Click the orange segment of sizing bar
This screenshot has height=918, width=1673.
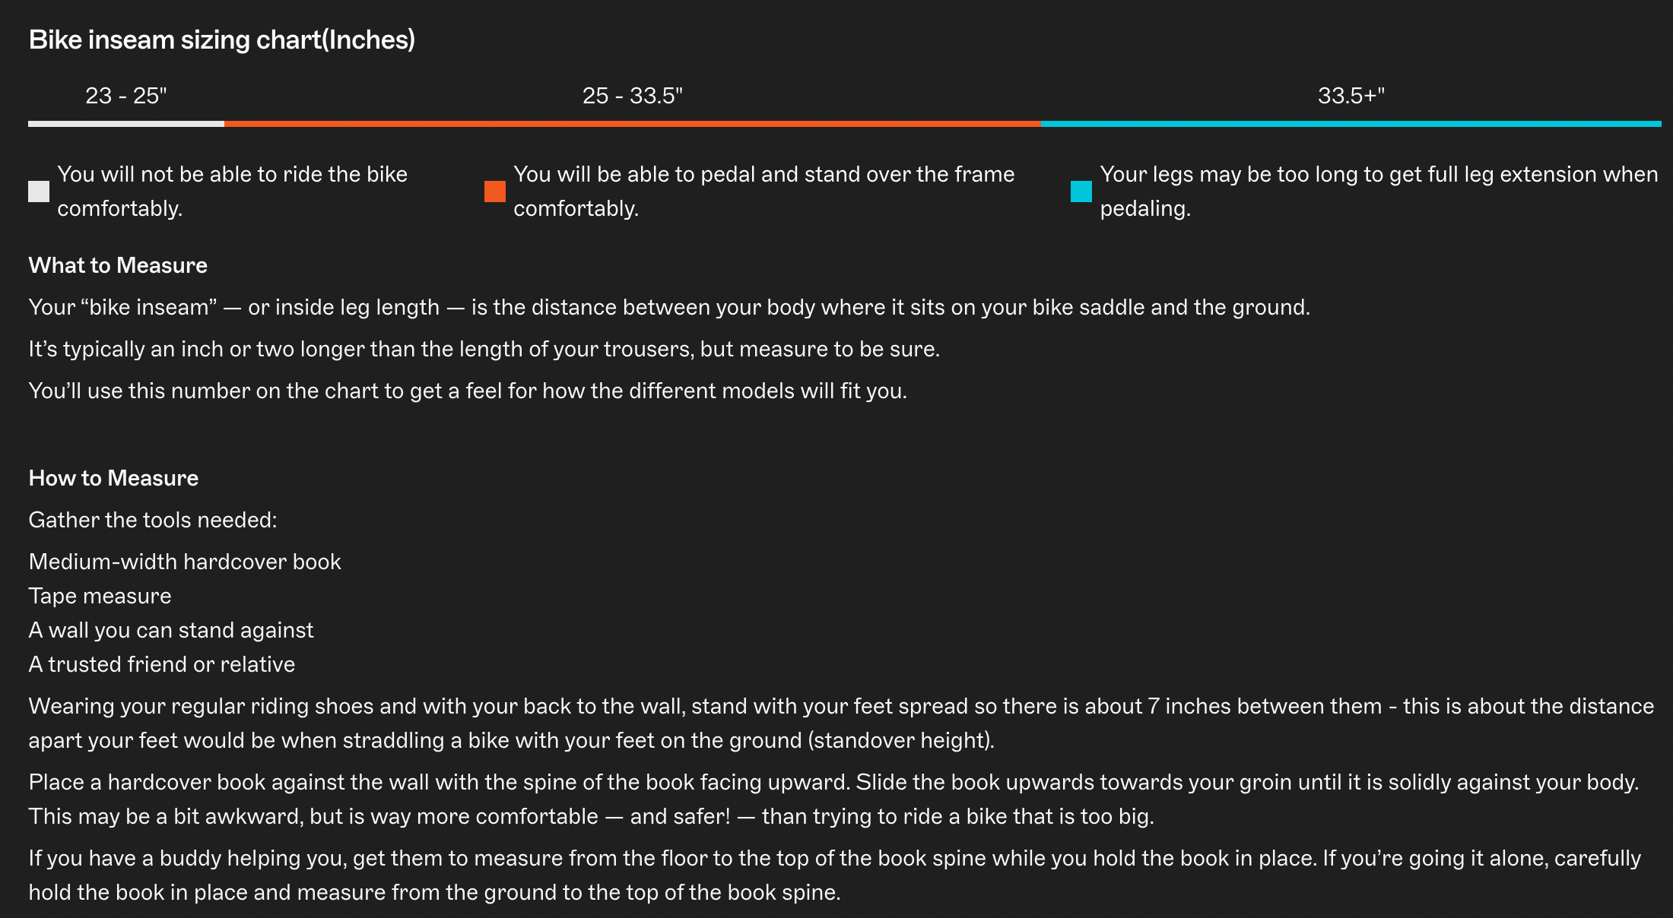633,124
